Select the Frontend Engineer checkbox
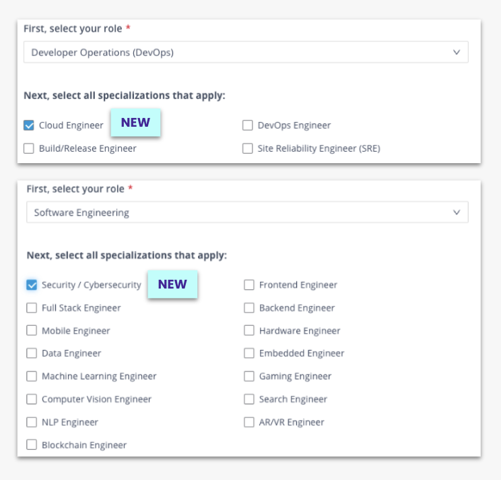Screen dimensions: 501x480 249,285
